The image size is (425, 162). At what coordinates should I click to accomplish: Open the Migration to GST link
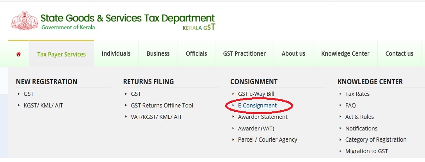tap(366, 151)
